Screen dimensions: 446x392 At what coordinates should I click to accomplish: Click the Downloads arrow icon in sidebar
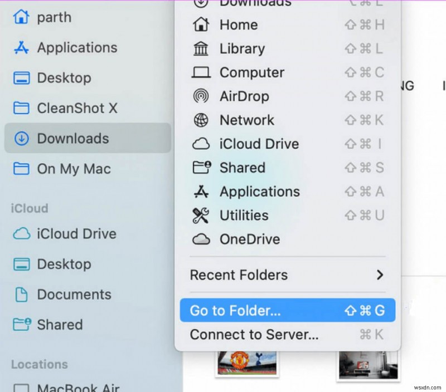pos(21,138)
